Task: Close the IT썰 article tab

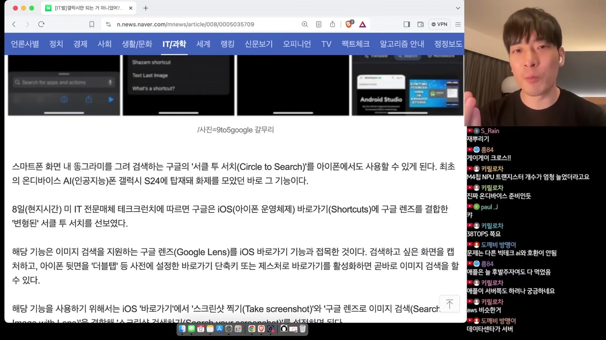Action: [x=131, y=8]
